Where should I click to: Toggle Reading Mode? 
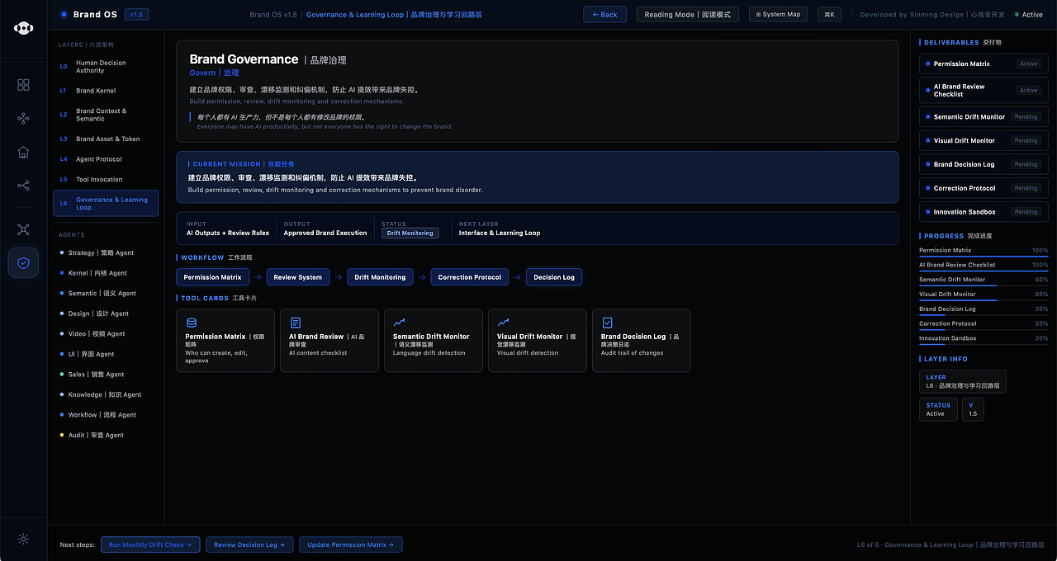pos(688,15)
